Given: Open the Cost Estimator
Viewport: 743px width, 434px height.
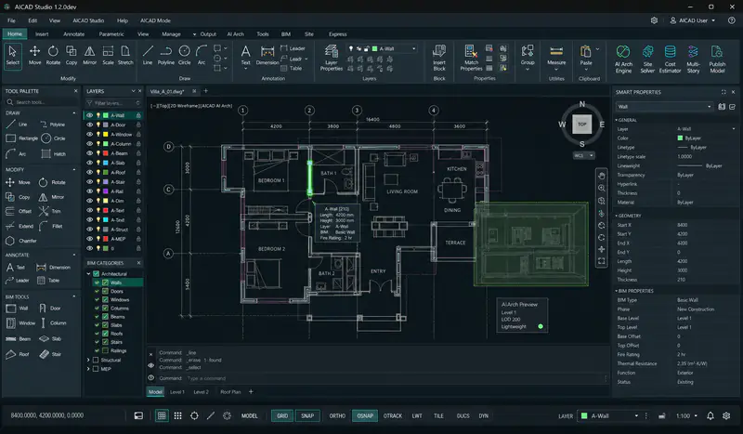Looking at the screenshot, I should coord(670,59).
